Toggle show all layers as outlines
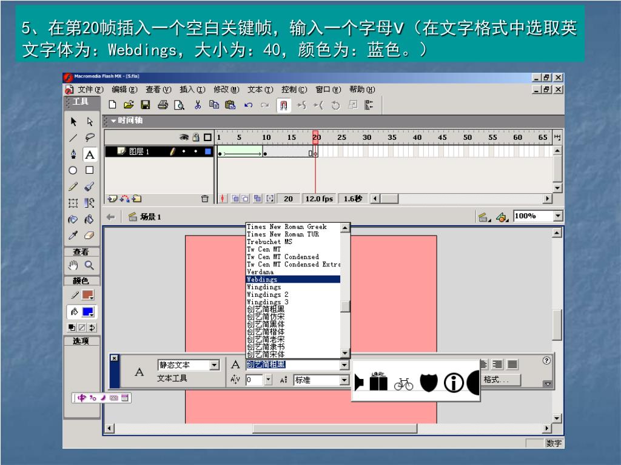The image size is (621, 465). coord(207,137)
